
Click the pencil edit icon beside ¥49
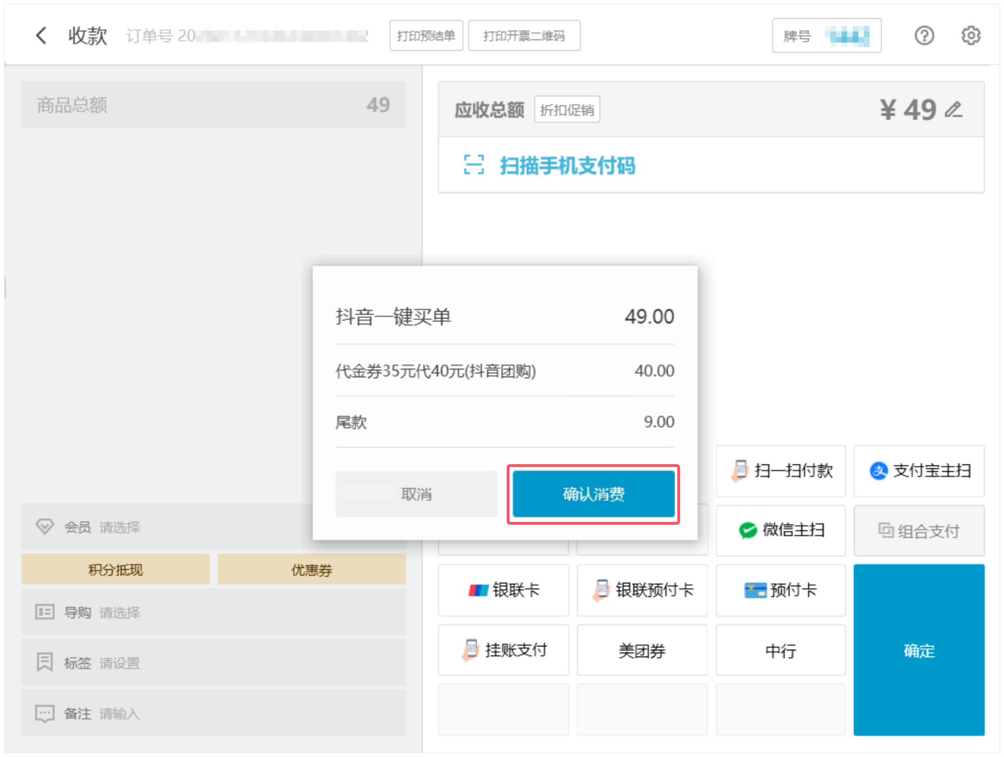(x=954, y=110)
